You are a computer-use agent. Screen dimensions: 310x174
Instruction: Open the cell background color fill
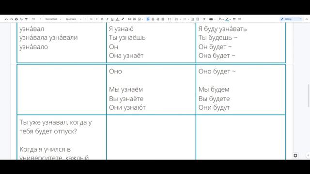click(220, 19)
